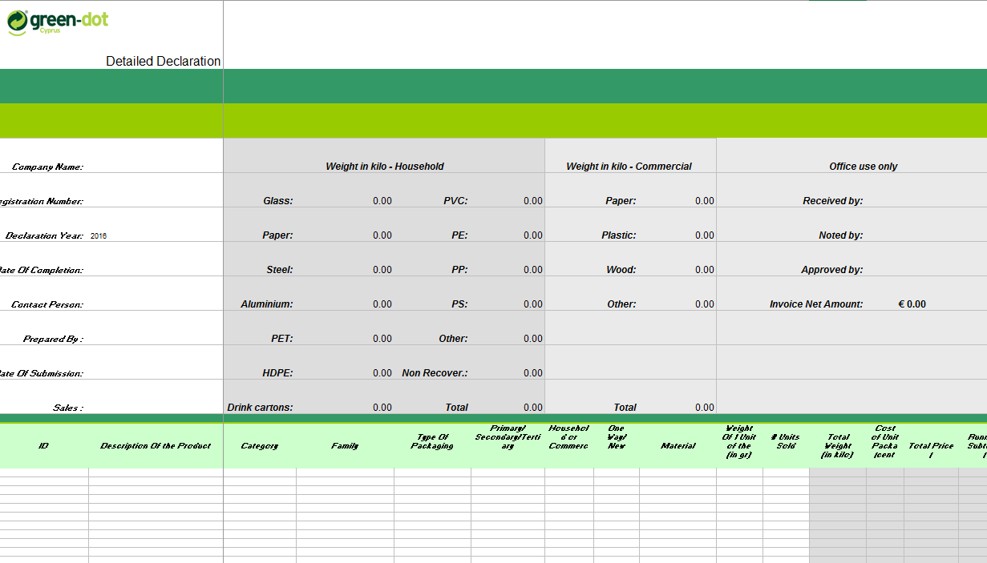Image resolution: width=987 pixels, height=563 pixels.
Task: Click the Weight in kilo - Household heading
Action: coord(385,167)
